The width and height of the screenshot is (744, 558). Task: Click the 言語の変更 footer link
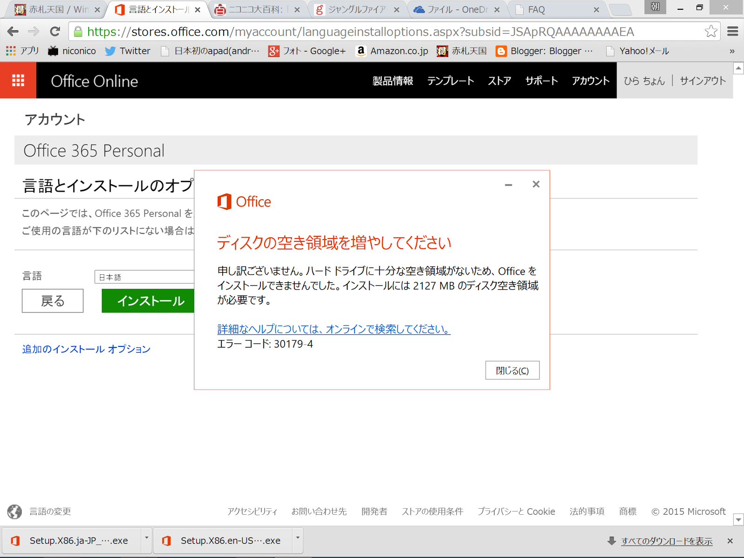50,511
